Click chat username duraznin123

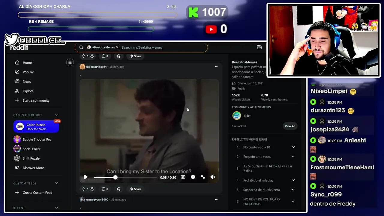328,110
